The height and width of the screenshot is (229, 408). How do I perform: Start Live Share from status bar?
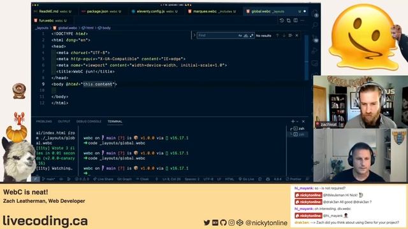[103, 179]
